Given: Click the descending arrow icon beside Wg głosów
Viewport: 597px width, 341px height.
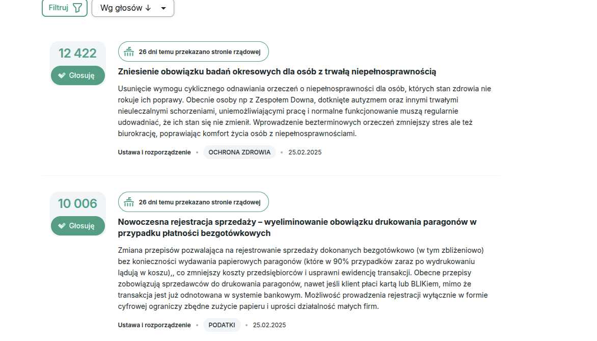Looking at the screenshot, I should pyautogui.click(x=148, y=8).
